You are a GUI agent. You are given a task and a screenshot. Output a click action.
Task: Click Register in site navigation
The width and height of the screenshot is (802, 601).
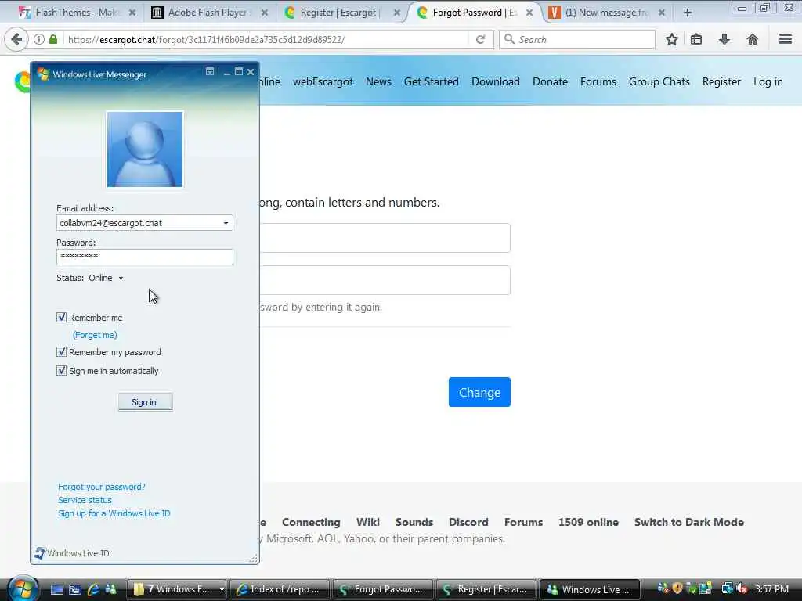click(721, 81)
